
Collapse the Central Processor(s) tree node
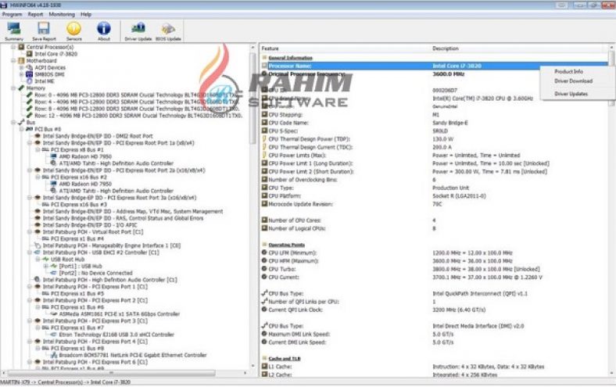(13, 48)
